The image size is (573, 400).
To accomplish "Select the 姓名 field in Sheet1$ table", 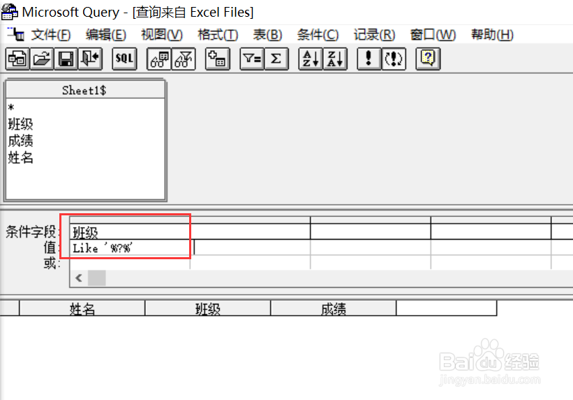I will (x=20, y=157).
